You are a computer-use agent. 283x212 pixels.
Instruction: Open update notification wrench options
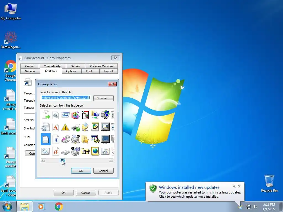click(234, 186)
